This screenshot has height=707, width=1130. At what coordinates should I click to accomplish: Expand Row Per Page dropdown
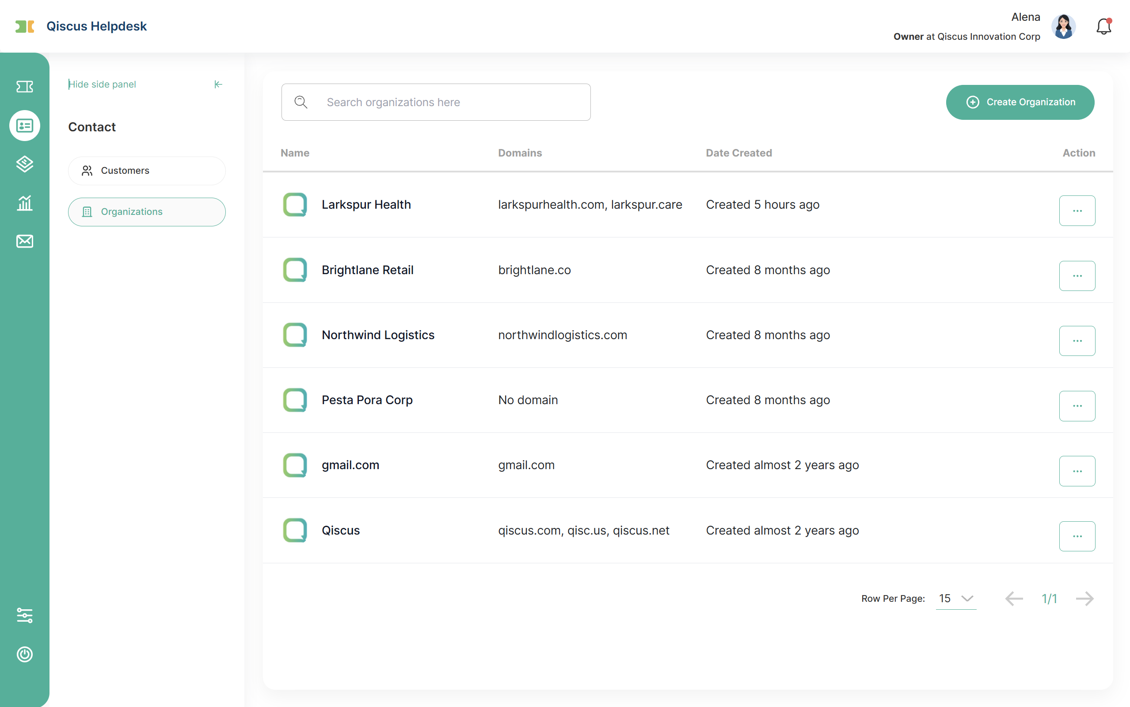tap(956, 599)
